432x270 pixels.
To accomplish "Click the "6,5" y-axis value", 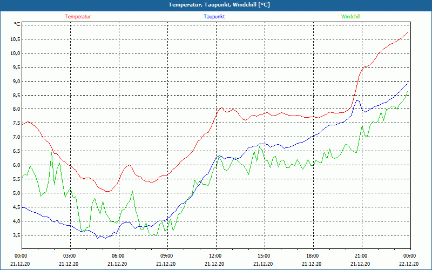I will pos(16,151).
